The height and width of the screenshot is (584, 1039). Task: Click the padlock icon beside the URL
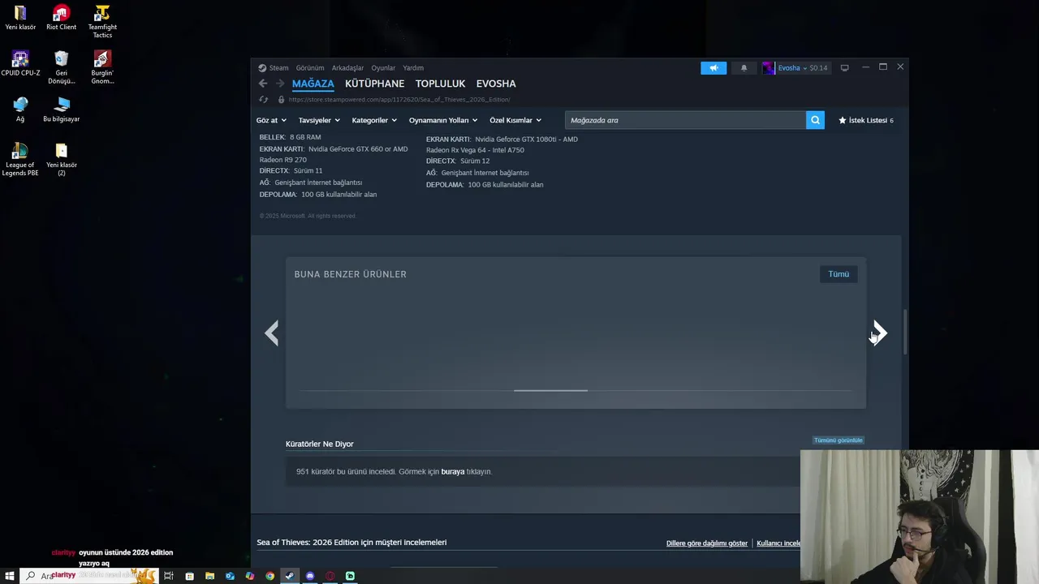pyautogui.click(x=281, y=100)
